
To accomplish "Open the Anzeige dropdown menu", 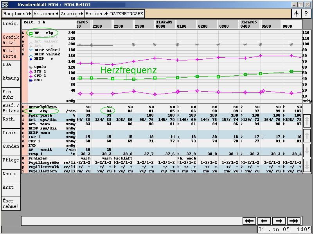I will tap(72, 14).
